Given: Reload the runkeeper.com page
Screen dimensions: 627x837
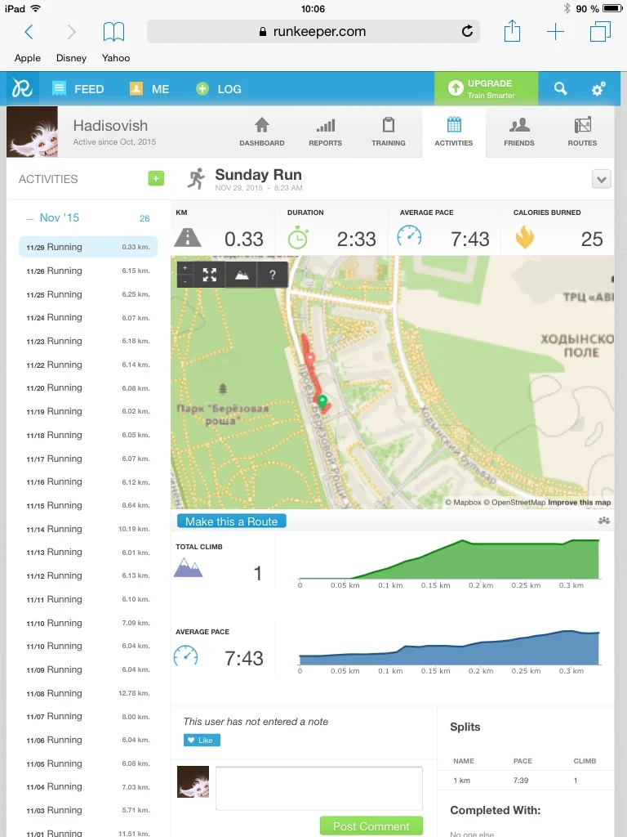Looking at the screenshot, I should coord(467,32).
